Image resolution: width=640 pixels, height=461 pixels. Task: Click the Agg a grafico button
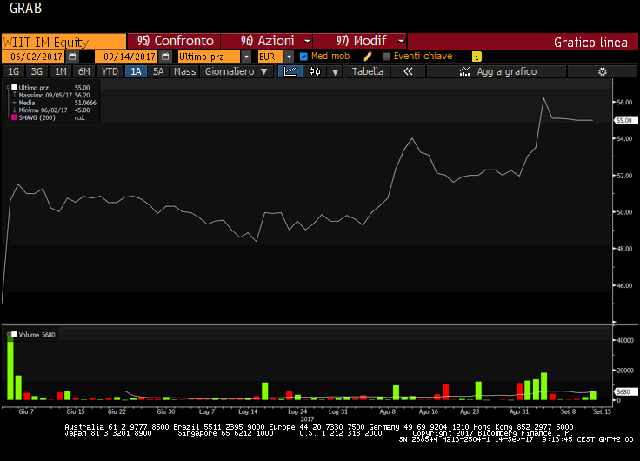click(506, 71)
